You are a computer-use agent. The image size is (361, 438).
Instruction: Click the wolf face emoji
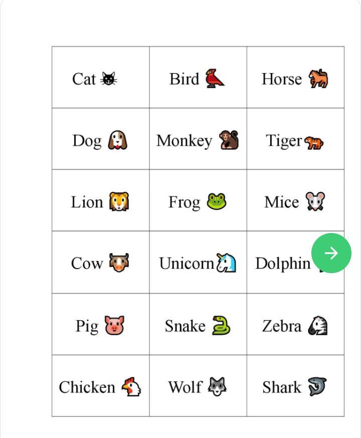point(218,387)
